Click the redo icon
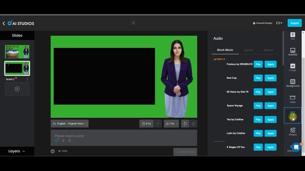This screenshot has width=305, height=171. coord(193,123)
